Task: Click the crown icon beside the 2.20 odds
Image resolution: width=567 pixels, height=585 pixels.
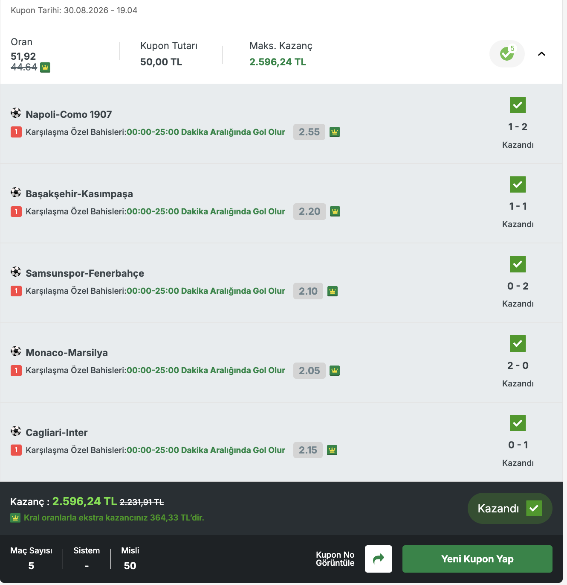Action: click(x=335, y=211)
